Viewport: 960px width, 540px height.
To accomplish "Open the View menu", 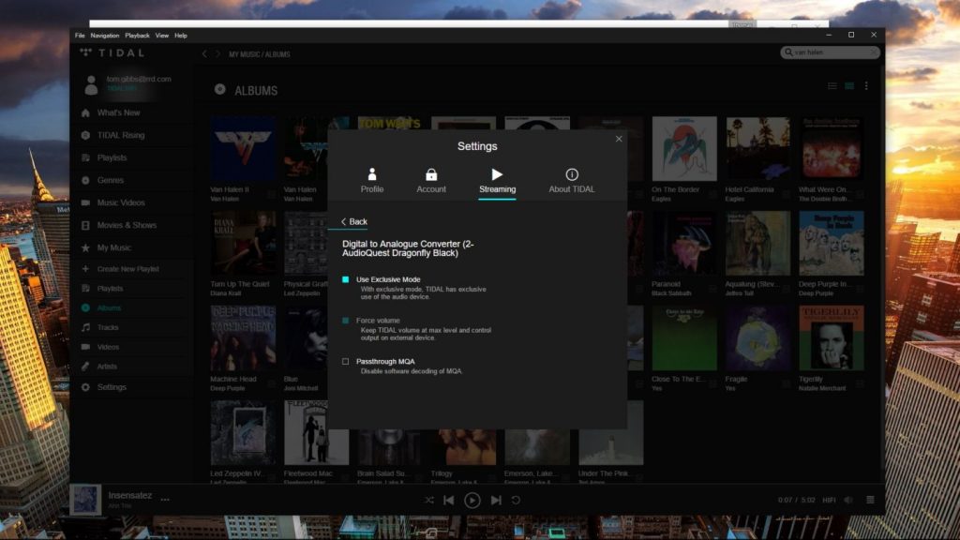I will tap(161, 36).
